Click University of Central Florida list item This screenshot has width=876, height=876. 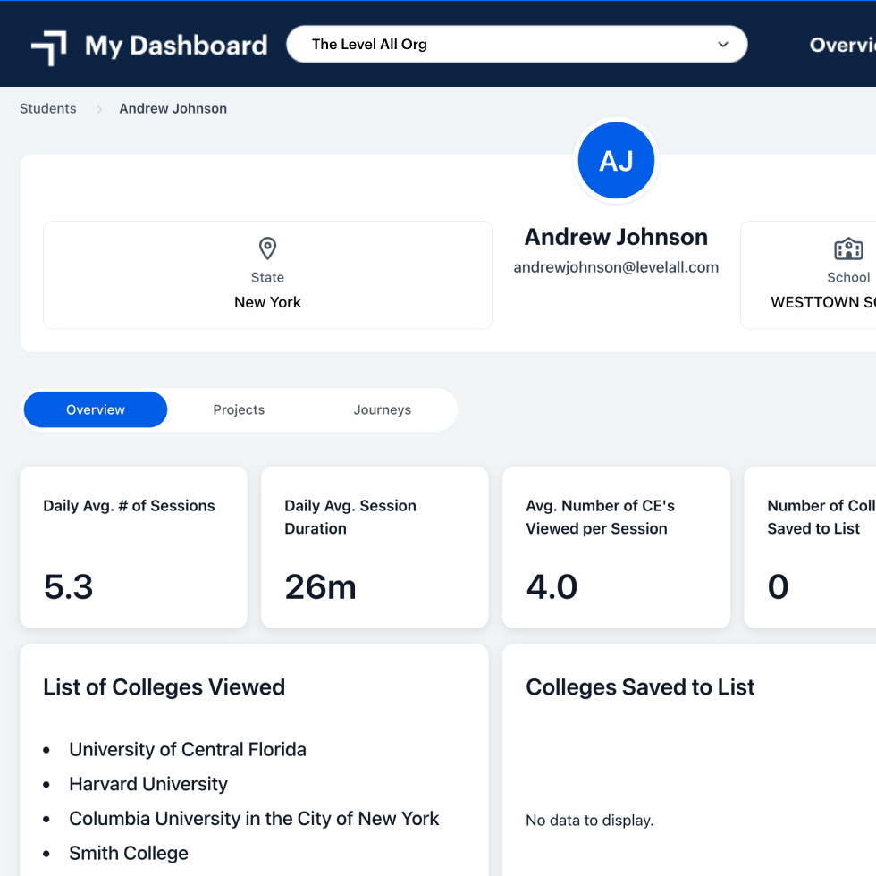pos(188,749)
